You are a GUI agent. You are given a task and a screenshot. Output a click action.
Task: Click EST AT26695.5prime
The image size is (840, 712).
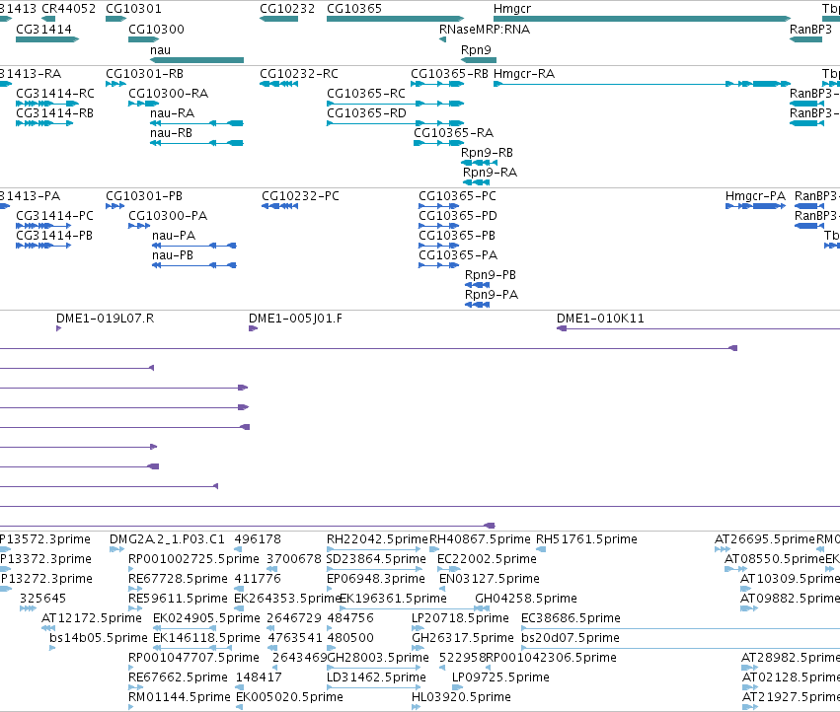point(764,539)
